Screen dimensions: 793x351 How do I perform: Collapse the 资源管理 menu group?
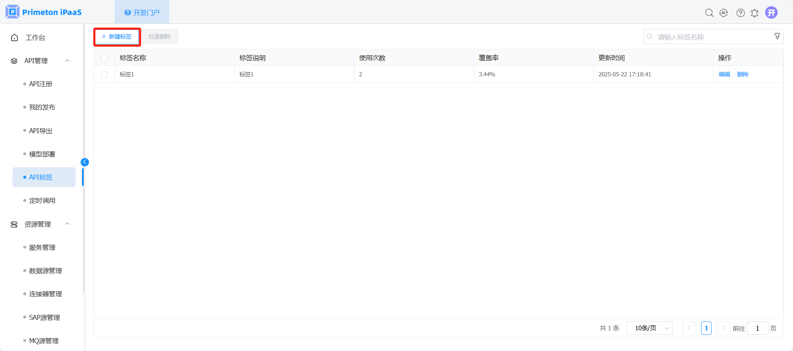point(67,224)
